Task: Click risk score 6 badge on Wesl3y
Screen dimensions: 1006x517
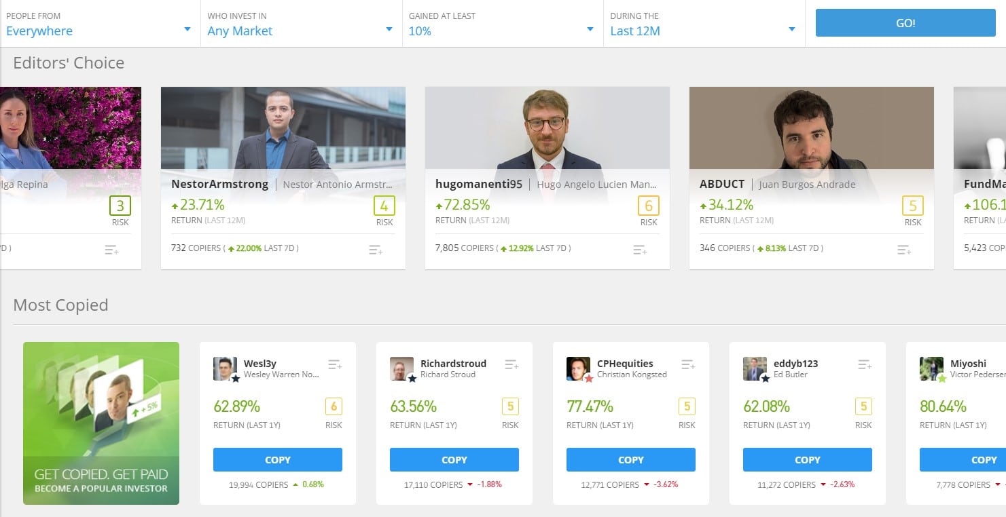Action: click(334, 406)
